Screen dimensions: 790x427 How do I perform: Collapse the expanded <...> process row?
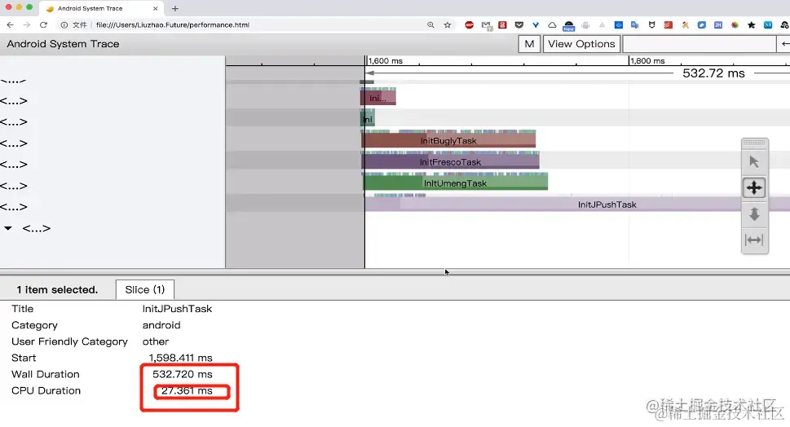pyautogui.click(x=8, y=228)
